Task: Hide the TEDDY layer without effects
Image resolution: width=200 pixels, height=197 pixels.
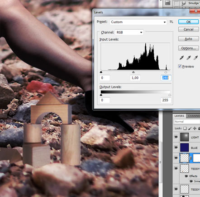Action: 176,189
